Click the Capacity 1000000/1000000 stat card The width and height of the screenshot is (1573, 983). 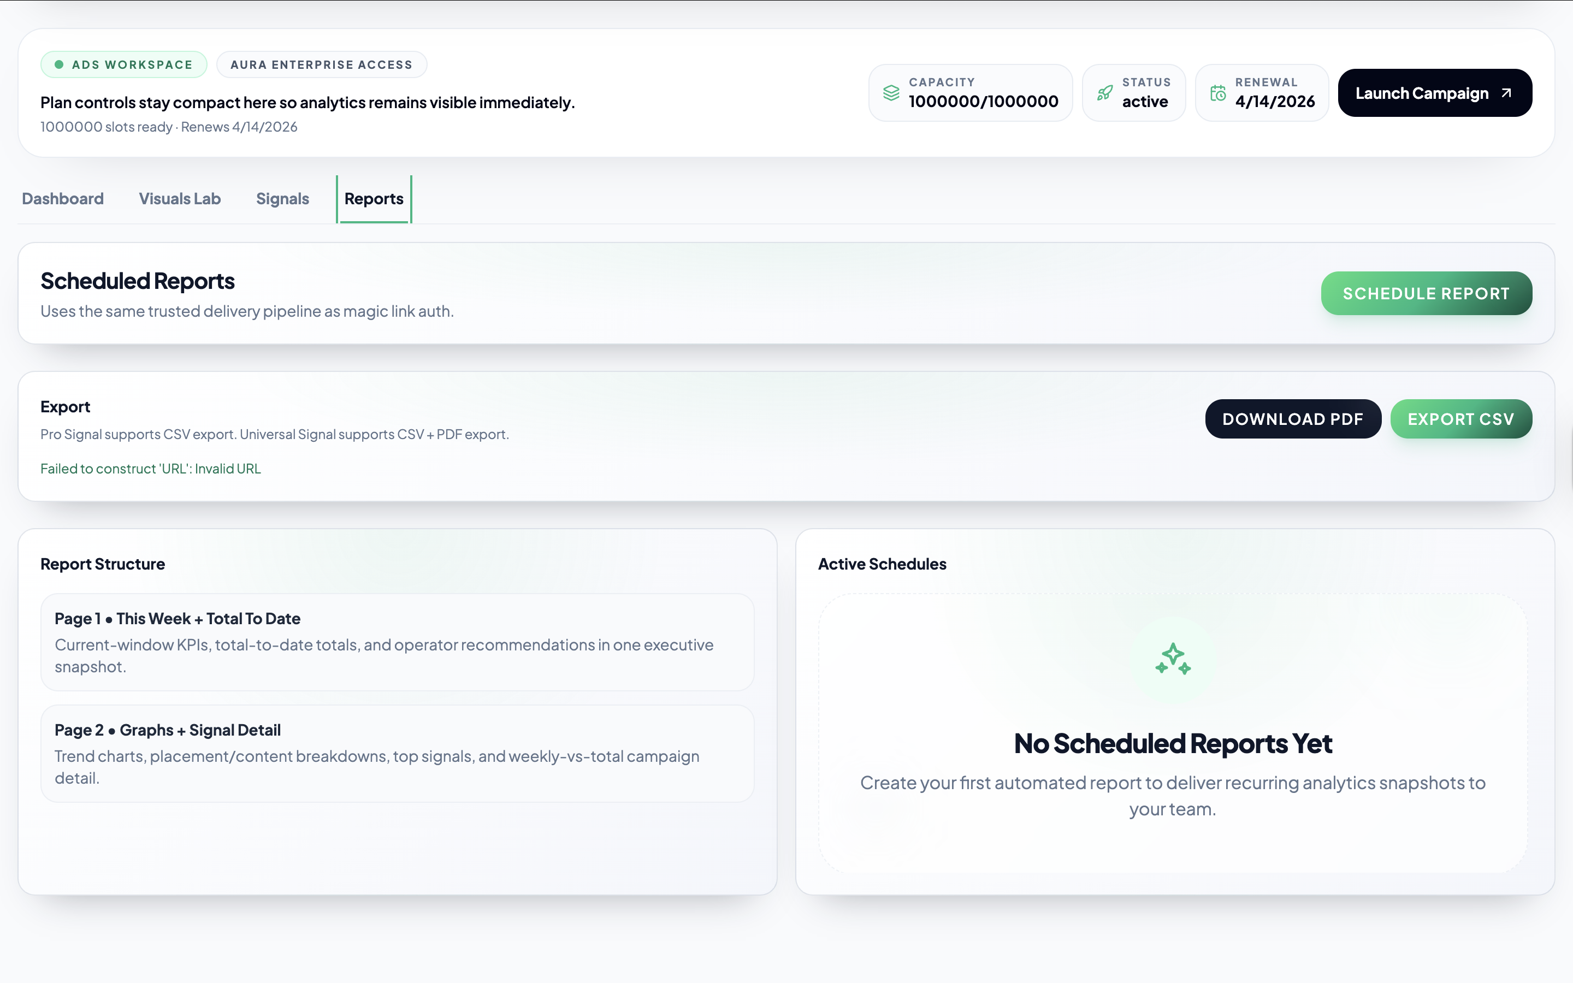(970, 92)
